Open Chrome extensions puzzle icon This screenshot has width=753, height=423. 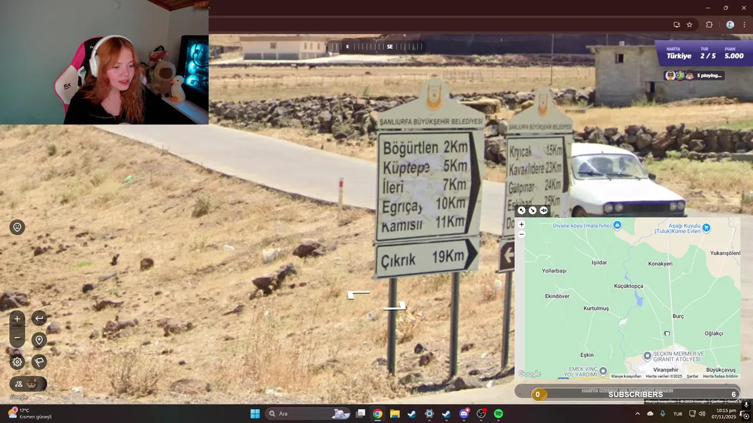(x=709, y=25)
